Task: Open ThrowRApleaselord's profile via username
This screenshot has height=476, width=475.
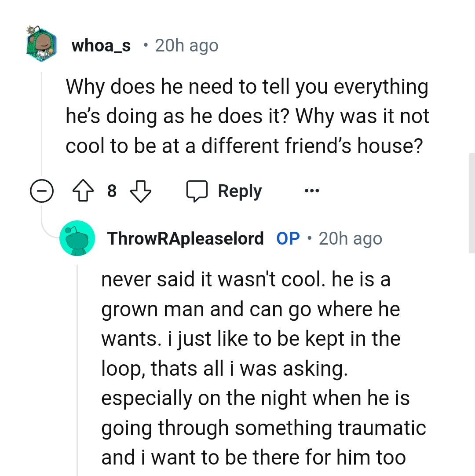Action: [x=185, y=238]
